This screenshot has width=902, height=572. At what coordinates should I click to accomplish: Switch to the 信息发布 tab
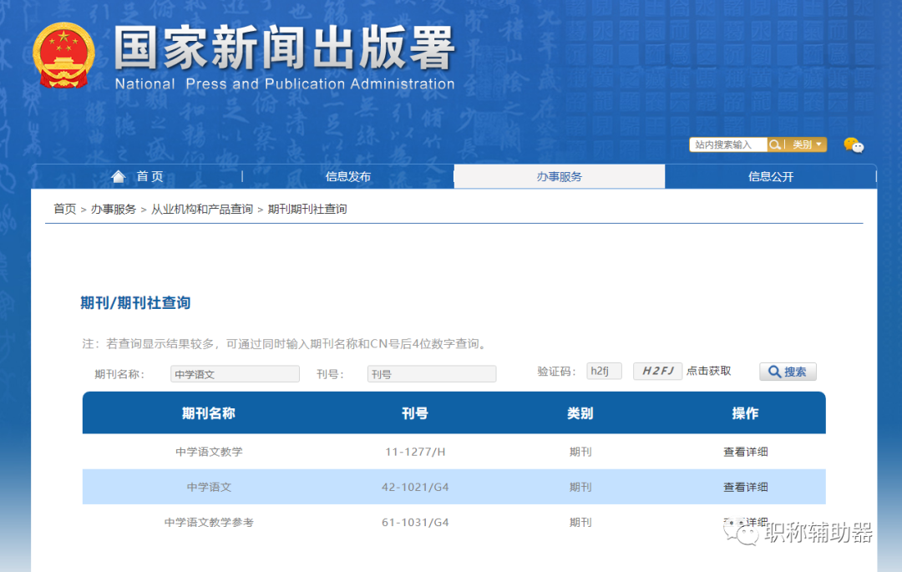click(x=348, y=176)
